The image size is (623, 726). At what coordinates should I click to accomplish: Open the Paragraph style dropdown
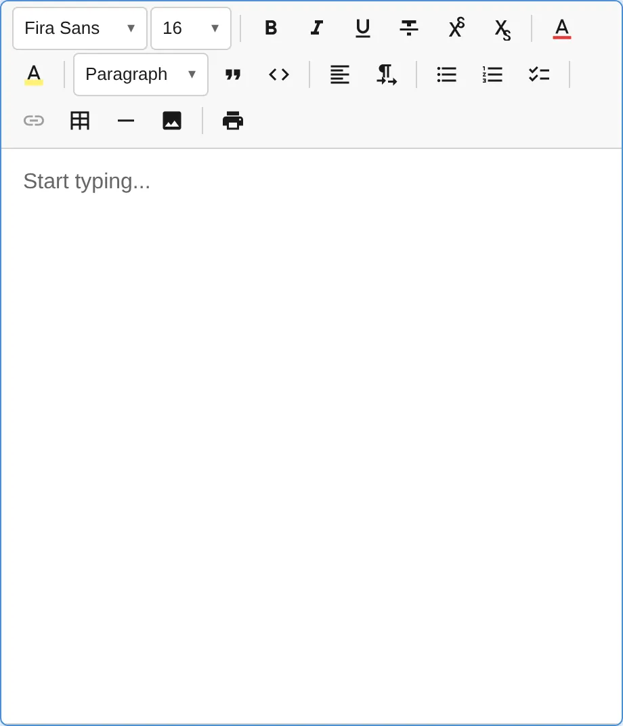140,74
